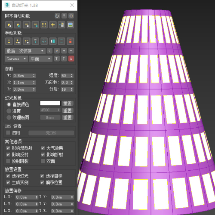Click the 方向性 spinner arrows
This screenshot has width=215, height=215.
(x=72, y=83)
